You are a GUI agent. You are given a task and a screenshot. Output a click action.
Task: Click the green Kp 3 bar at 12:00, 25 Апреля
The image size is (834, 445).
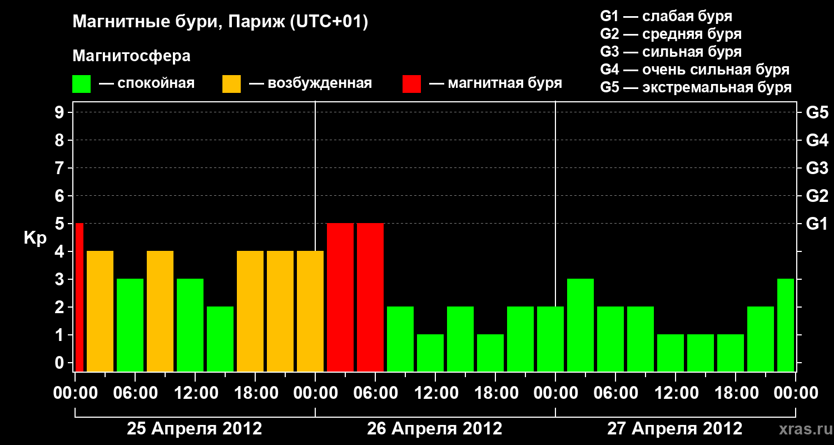[x=190, y=325]
